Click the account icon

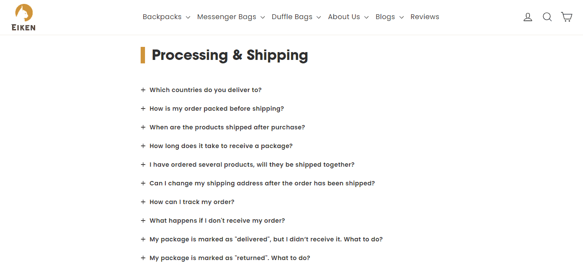coord(527,16)
